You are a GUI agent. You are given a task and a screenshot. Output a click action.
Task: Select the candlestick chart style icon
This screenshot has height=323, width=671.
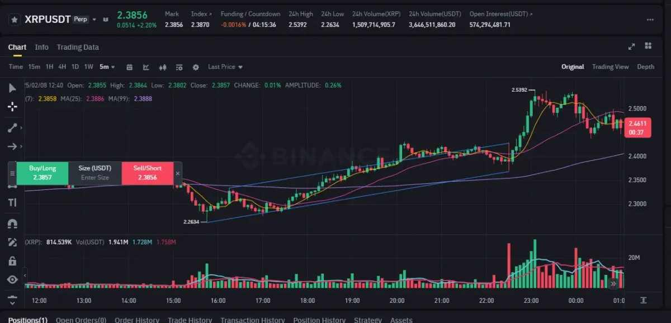(x=163, y=67)
